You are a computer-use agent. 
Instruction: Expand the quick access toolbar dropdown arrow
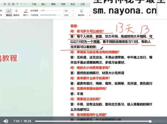pyautogui.click(x=26, y=4)
